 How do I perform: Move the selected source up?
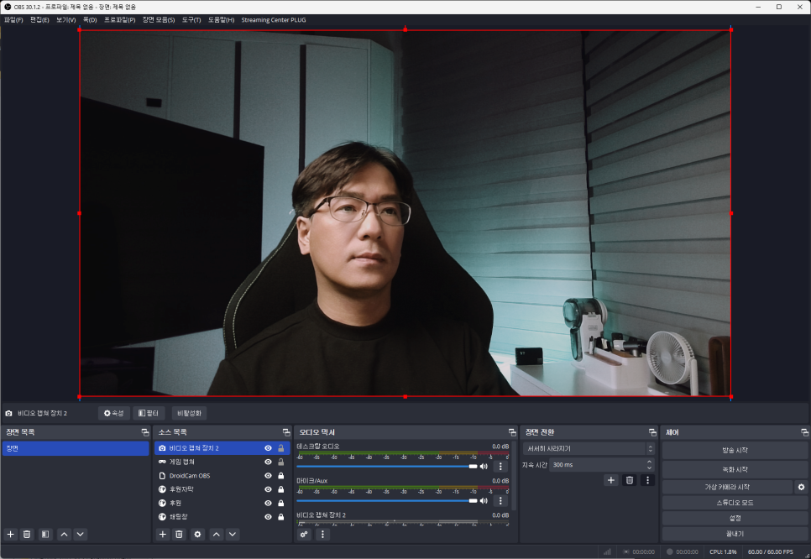(x=216, y=534)
